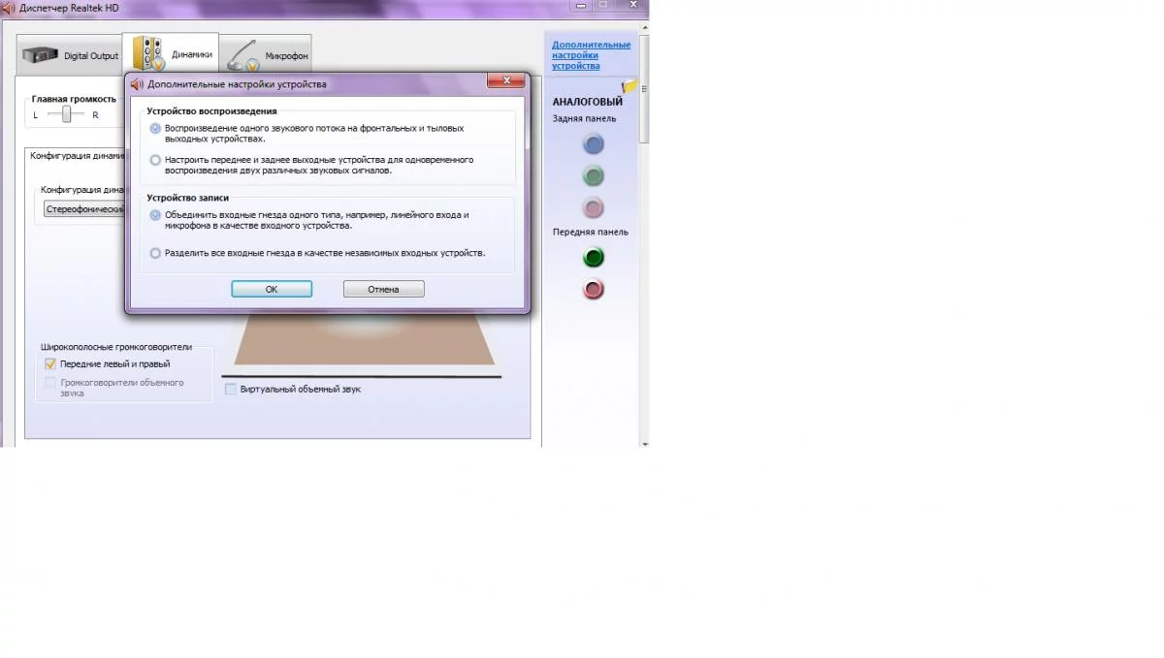Click the Задняя панель label
The image size is (1164, 658).
click(584, 119)
